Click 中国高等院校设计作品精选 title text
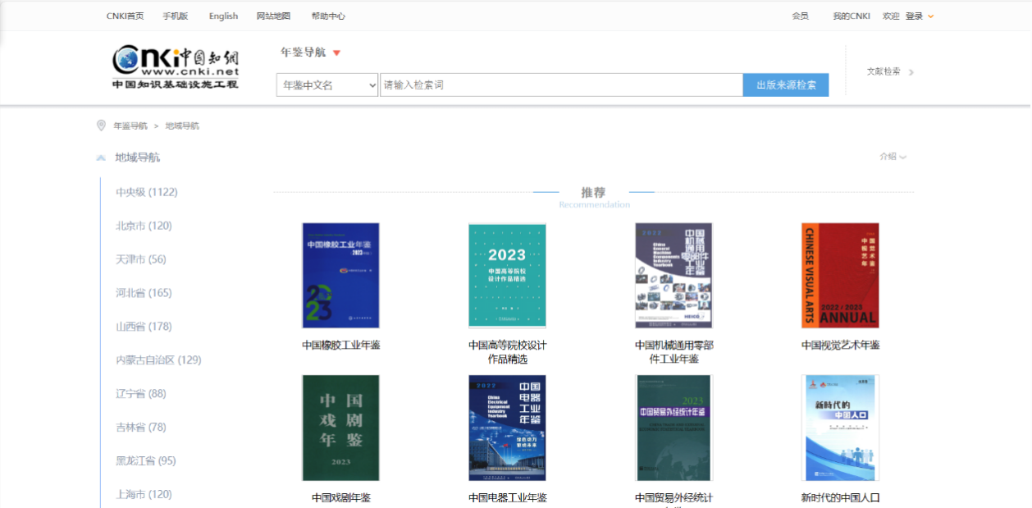 click(x=508, y=352)
